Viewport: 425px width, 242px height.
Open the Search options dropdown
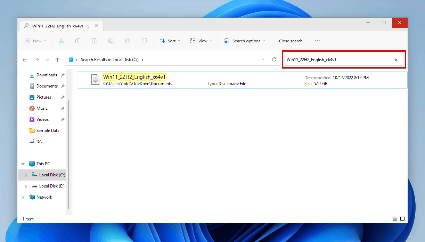244,41
